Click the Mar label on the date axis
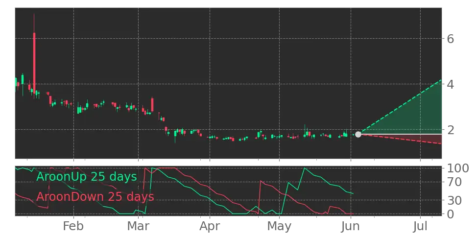 138,226
